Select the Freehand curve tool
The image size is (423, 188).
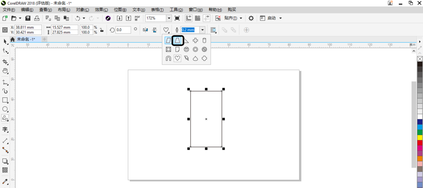5,82
